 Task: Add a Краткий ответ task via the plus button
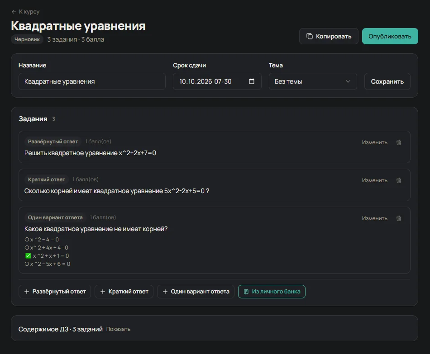click(x=124, y=292)
